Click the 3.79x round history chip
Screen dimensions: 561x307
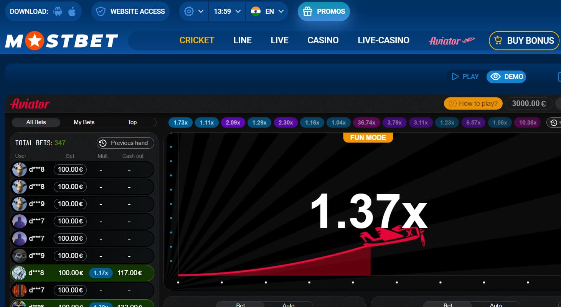[394, 123]
